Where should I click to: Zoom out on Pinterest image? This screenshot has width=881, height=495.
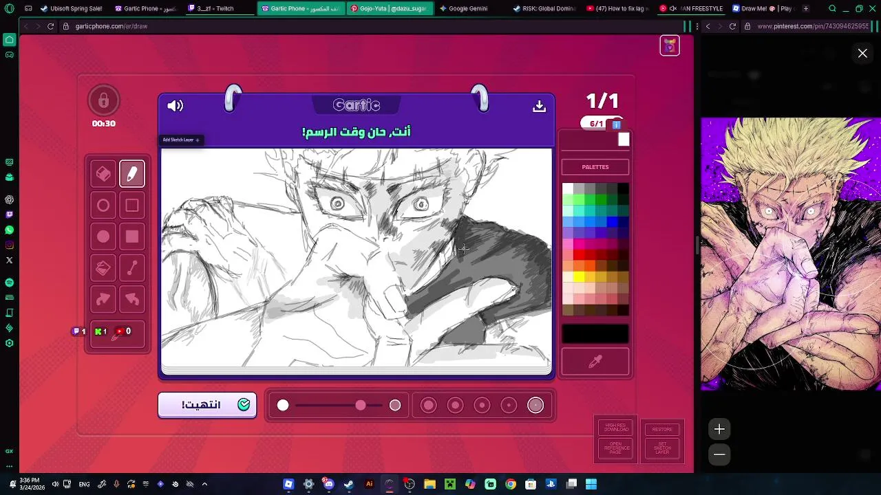[x=719, y=454]
